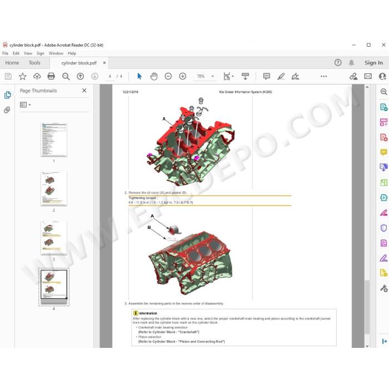The image size is (389, 389).
Task: Upload the file to Adobe cloud
Action: click(37, 76)
